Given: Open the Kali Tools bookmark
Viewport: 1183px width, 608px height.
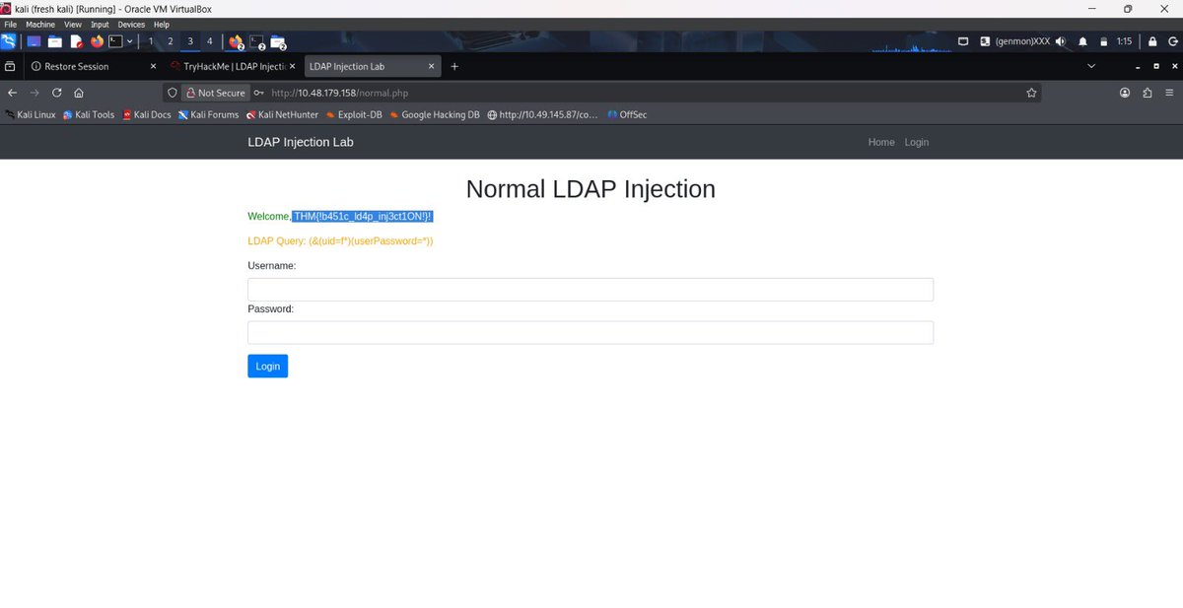Looking at the screenshot, I should (89, 114).
